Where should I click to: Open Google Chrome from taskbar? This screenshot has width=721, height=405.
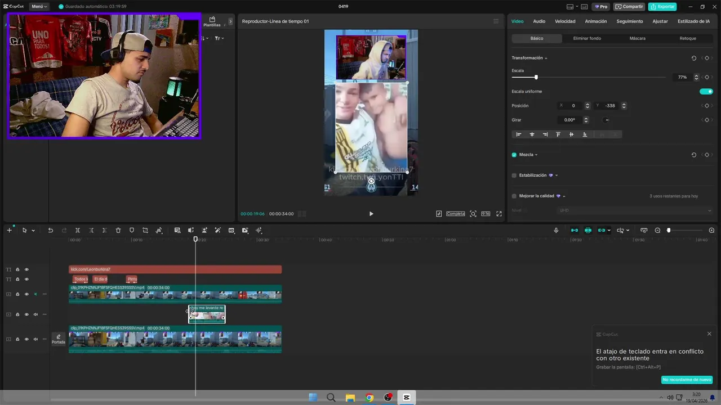(x=369, y=398)
